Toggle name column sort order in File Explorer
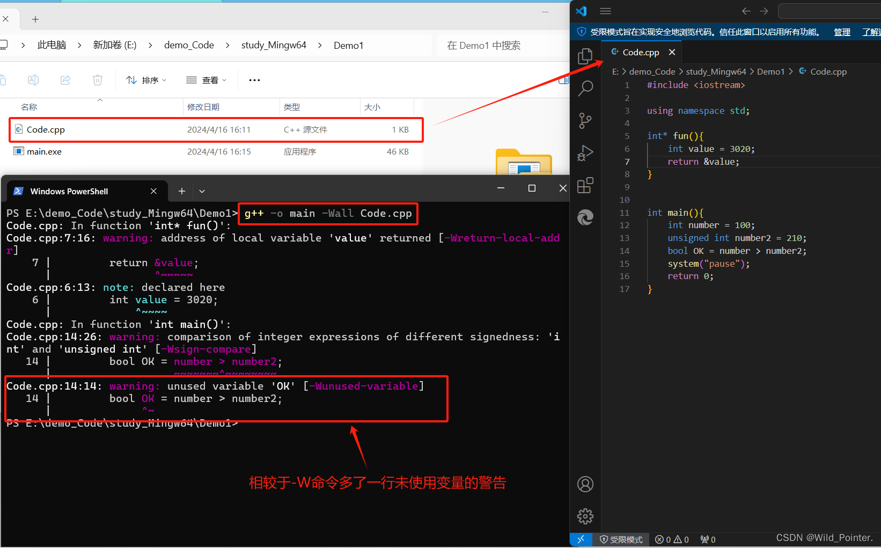The height and width of the screenshot is (548, 881). [29, 107]
